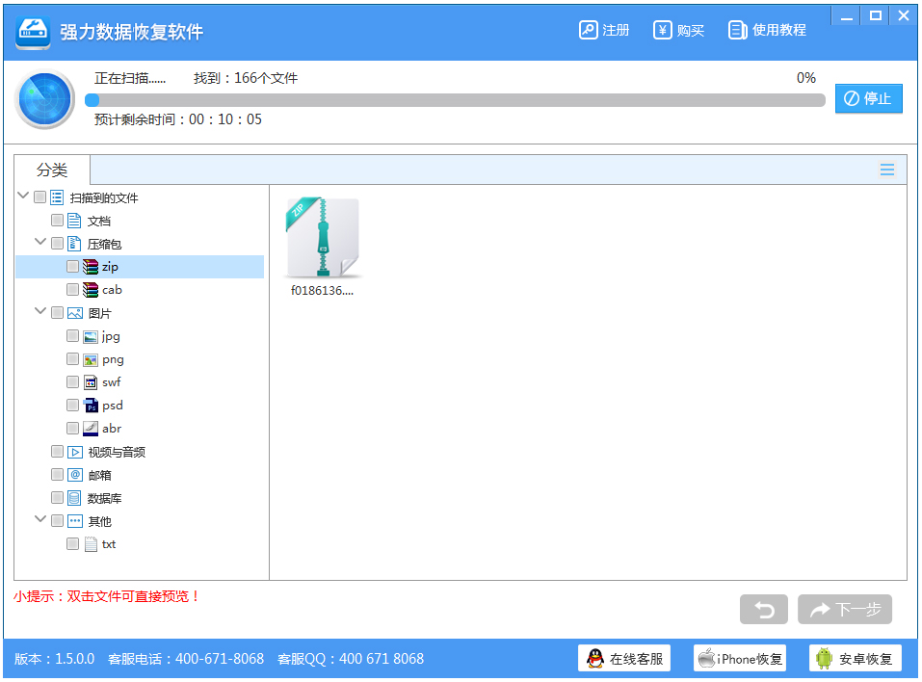The image size is (922, 682).
Task: Open the list view menu icon
Action: click(886, 169)
